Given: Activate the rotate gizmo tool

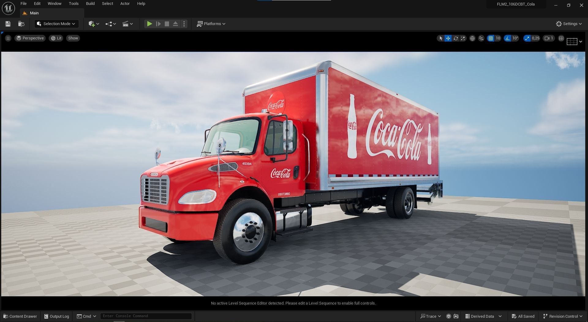Looking at the screenshot, I should pyautogui.click(x=456, y=38).
